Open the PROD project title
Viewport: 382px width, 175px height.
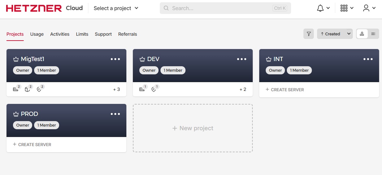pos(30,114)
